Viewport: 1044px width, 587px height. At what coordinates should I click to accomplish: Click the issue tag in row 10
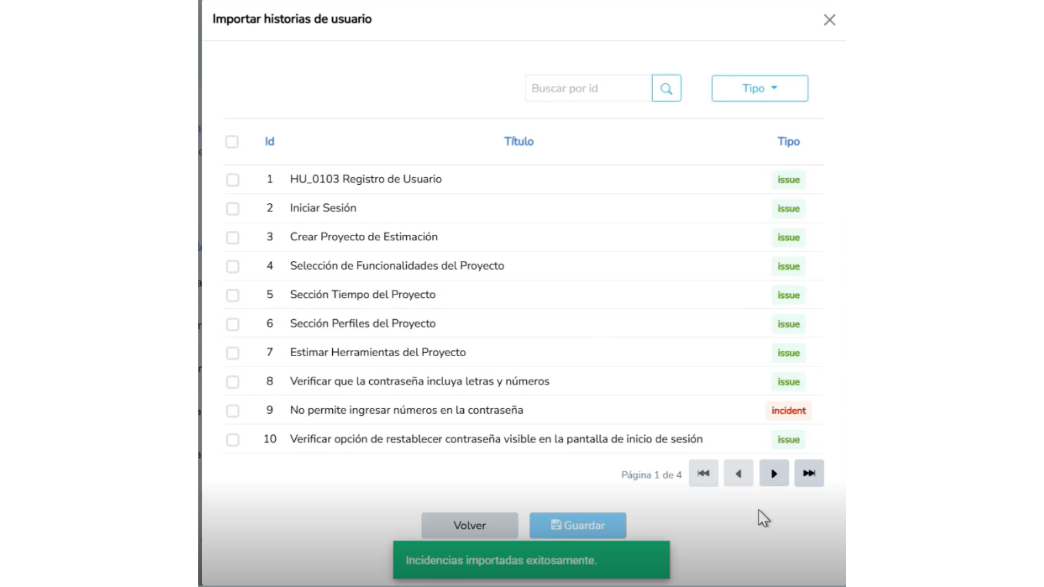[788, 439]
